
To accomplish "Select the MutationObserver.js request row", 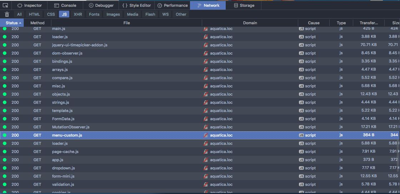I will point(71,127).
